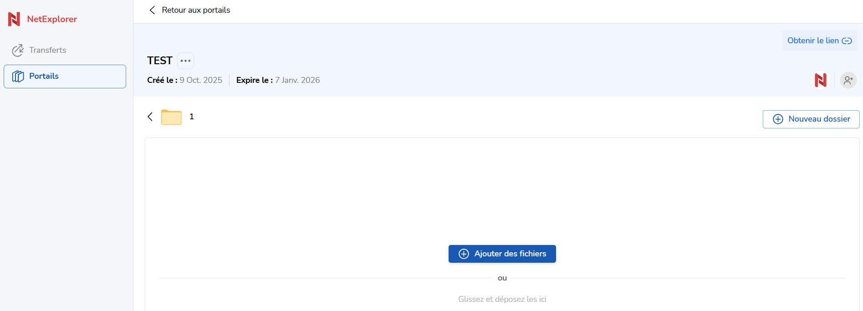Click the NetExplorer owner avatar
The image size is (863, 311).
(821, 80)
